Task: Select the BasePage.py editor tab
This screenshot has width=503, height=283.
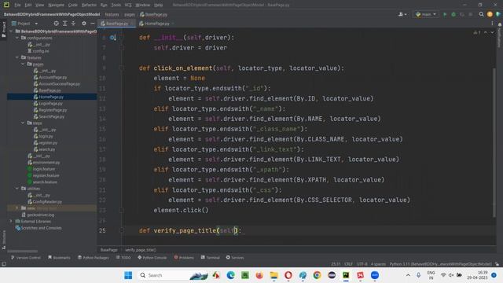Action: pyautogui.click(x=116, y=24)
